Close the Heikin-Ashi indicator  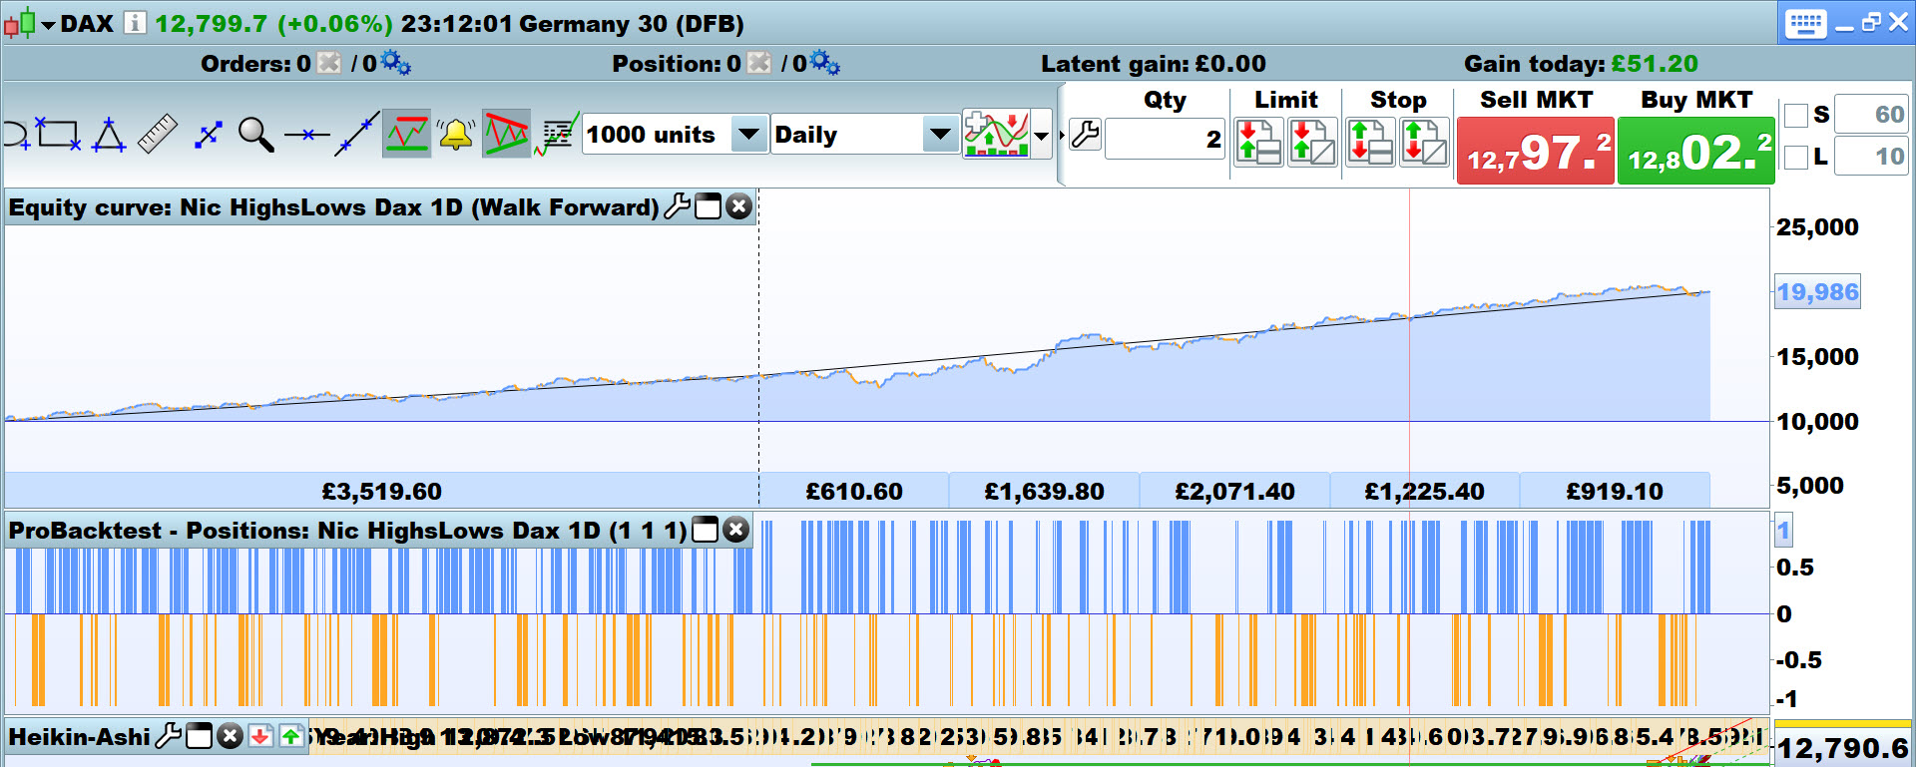(231, 736)
